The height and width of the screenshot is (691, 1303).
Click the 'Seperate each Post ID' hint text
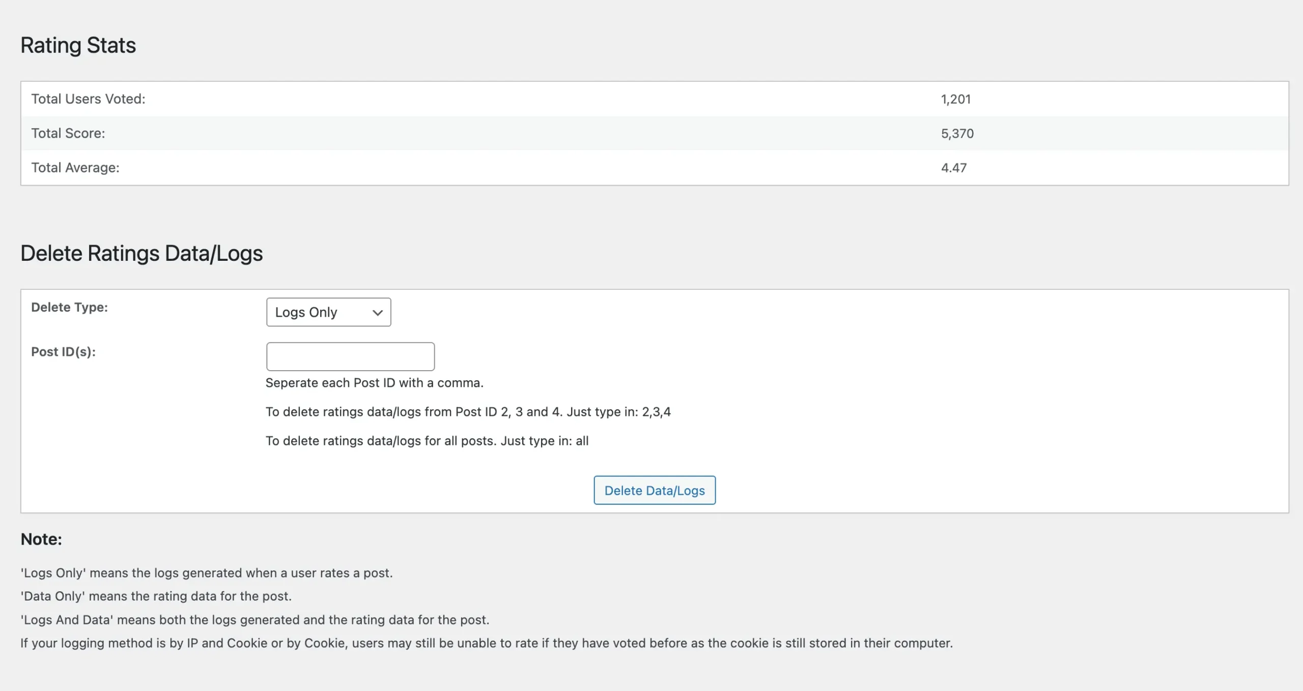pos(375,383)
